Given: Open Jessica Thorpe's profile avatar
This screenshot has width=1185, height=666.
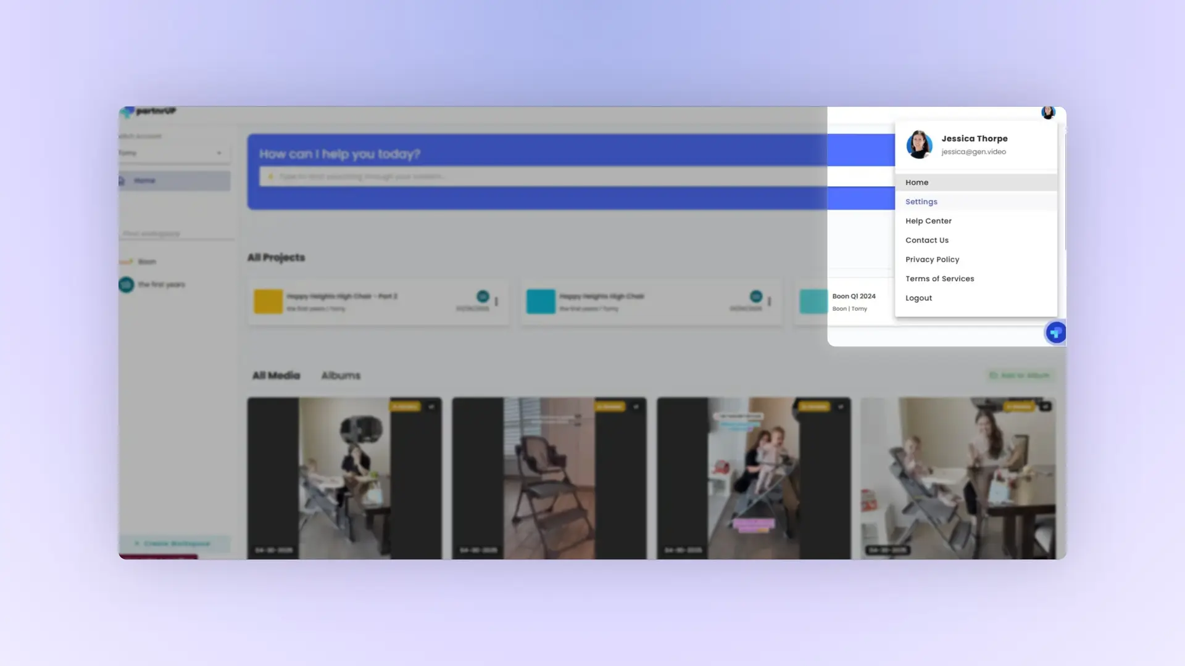Looking at the screenshot, I should [1048, 112].
